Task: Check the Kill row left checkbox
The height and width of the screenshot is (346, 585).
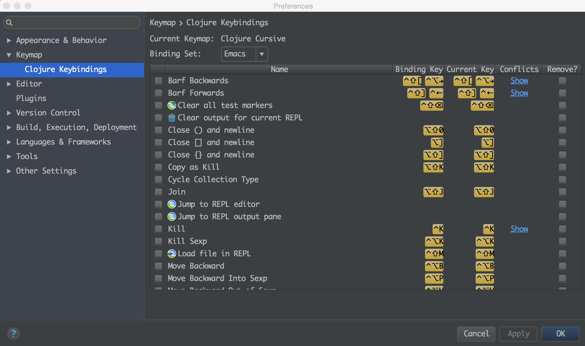Action: (159, 229)
